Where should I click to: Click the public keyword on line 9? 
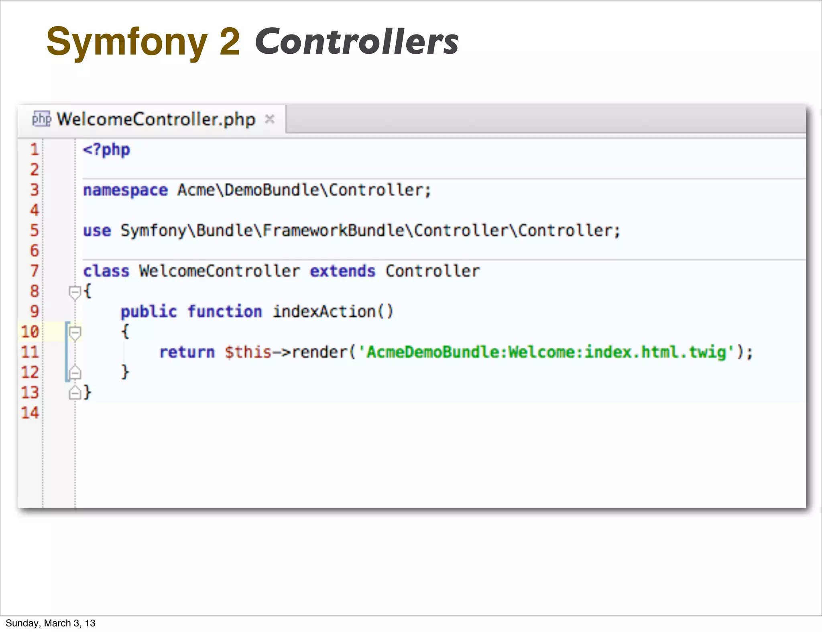tap(149, 312)
